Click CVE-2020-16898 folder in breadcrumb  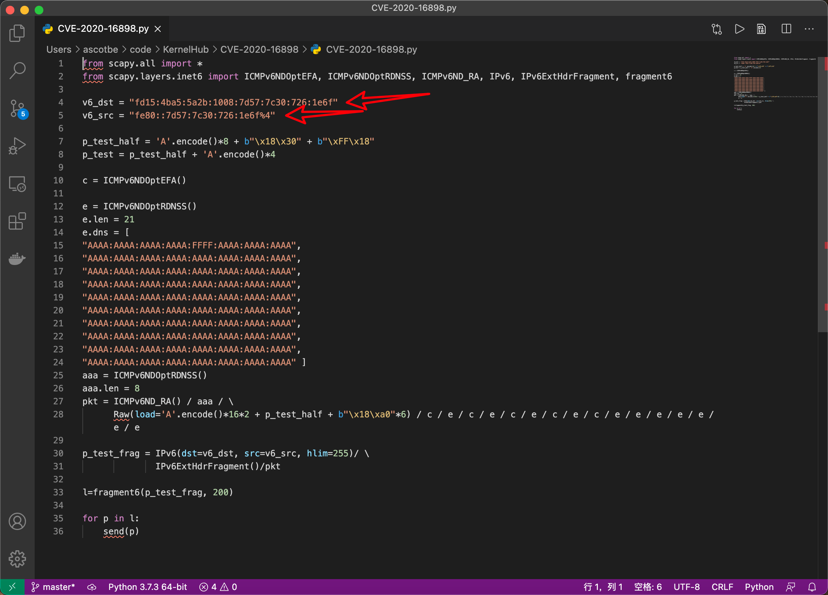tap(259, 49)
